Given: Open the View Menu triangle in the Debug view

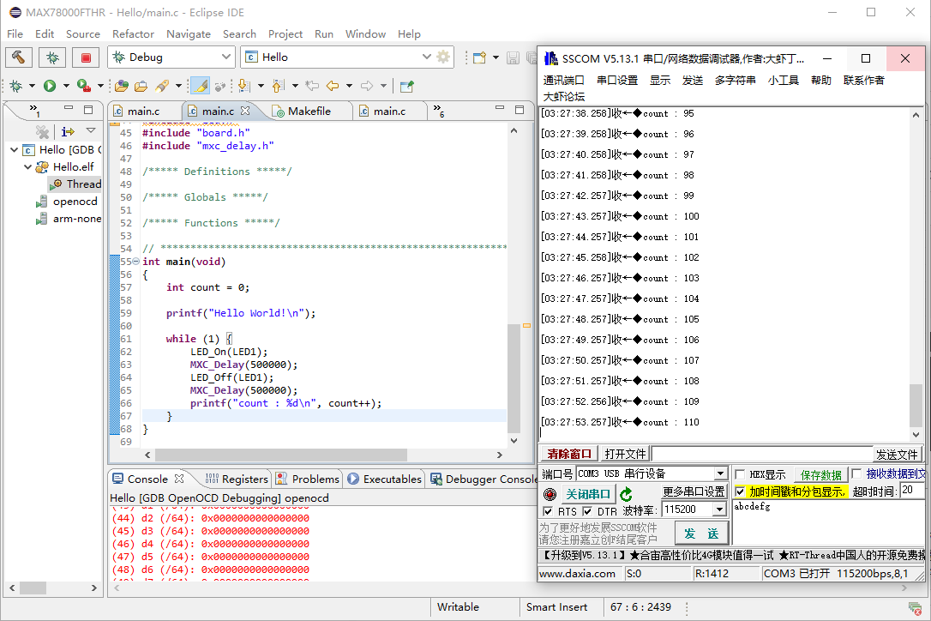Looking at the screenshot, I should [x=91, y=130].
